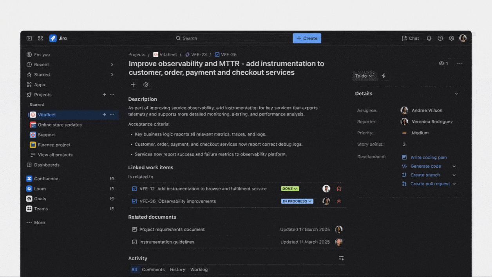Click plus icon next to Vitafleet
The height and width of the screenshot is (277, 492).
(x=104, y=115)
